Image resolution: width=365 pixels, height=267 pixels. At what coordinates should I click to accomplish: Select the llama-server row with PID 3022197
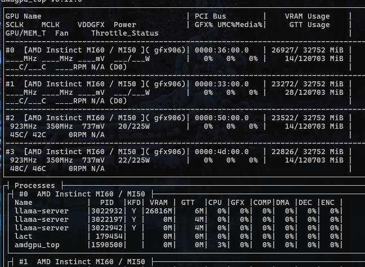tap(179, 220)
